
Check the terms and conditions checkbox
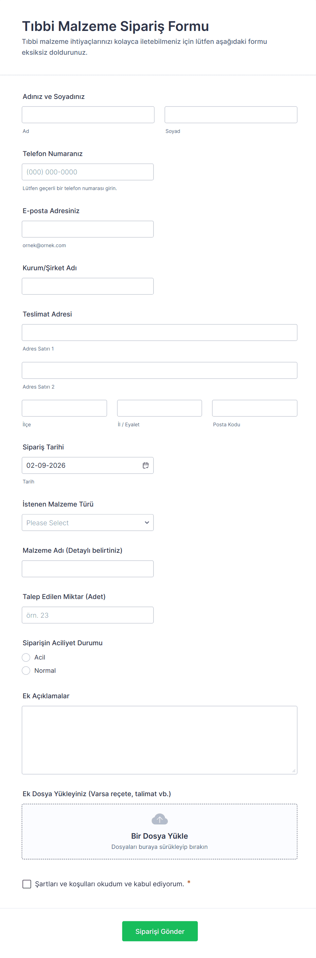coord(27,884)
